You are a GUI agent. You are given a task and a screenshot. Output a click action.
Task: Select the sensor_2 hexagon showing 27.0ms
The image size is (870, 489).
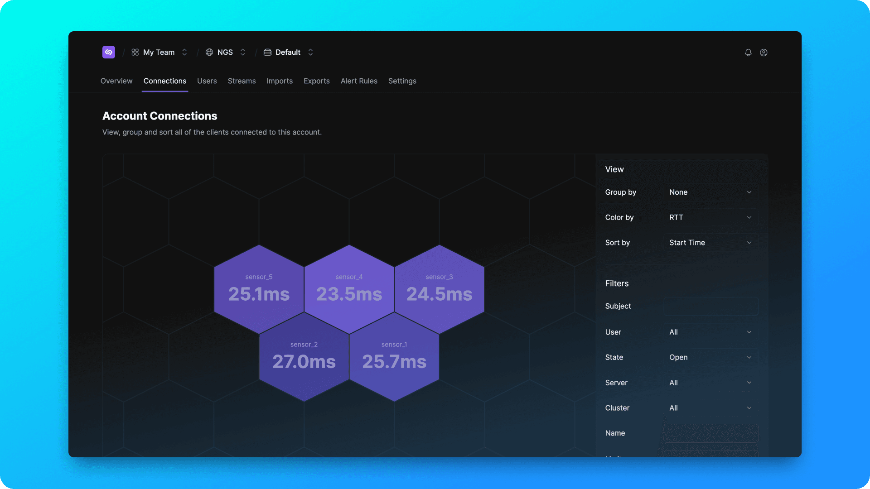(x=304, y=356)
